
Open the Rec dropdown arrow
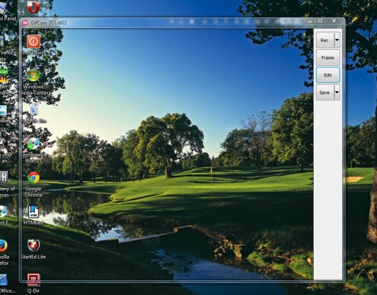click(337, 40)
